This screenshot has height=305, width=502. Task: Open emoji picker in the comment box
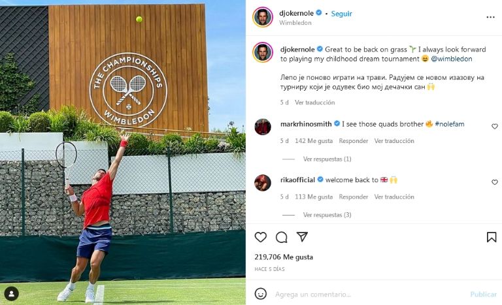[x=261, y=293]
